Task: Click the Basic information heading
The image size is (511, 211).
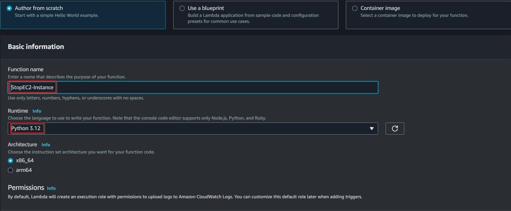Action: click(36, 47)
